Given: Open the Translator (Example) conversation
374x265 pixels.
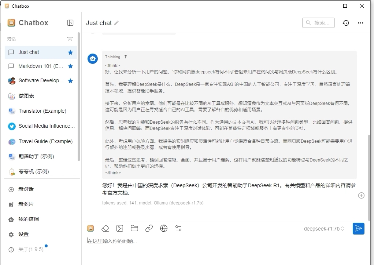Looking at the screenshot, I should 41,111.
